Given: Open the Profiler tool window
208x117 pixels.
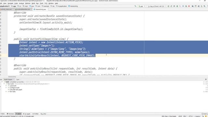Looking at the screenshot, I should (35, 114).
